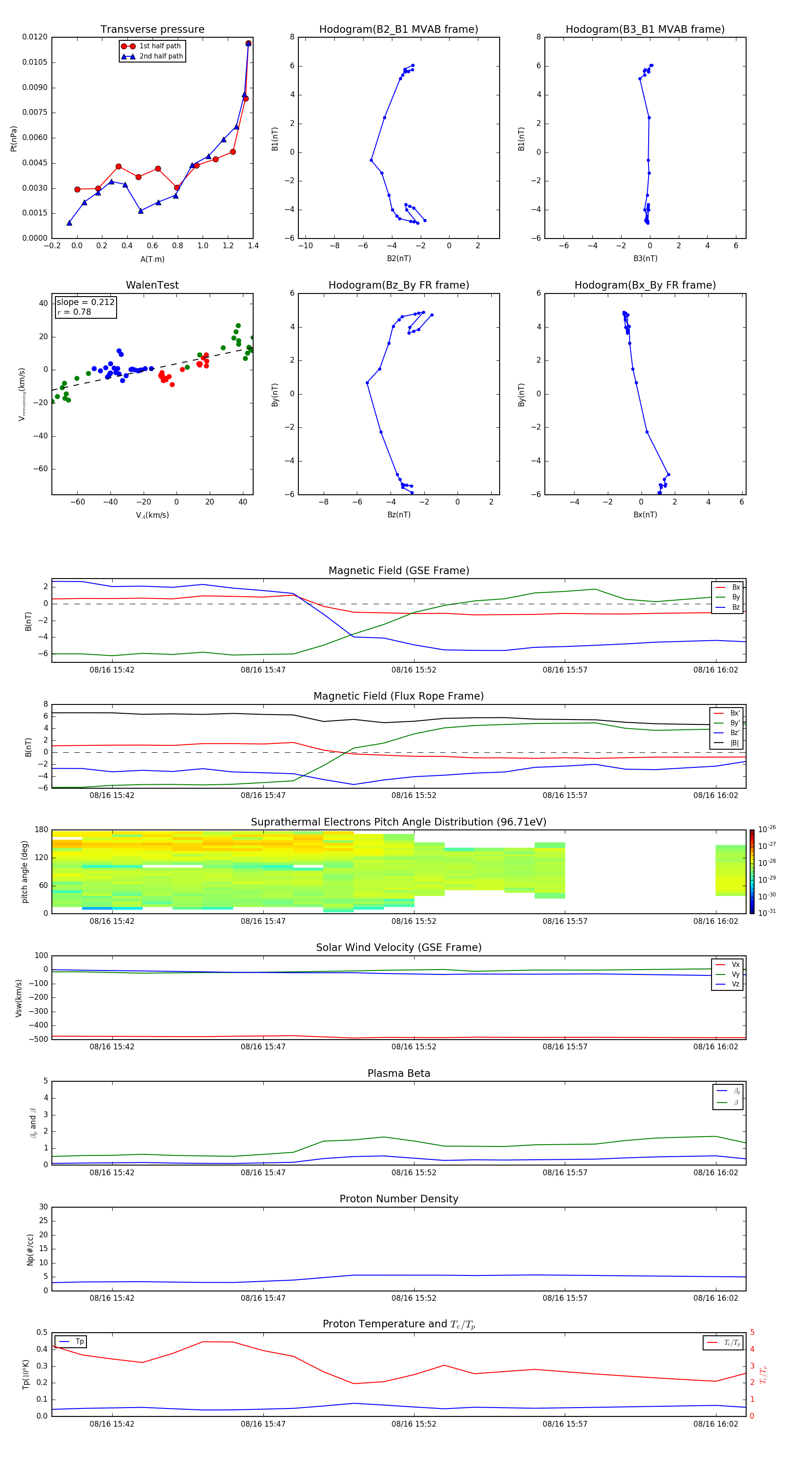Screen dimensions: 798x1463
Task: Click the red 'Te/Tp' right axis label
Action: click(763, 1374)
